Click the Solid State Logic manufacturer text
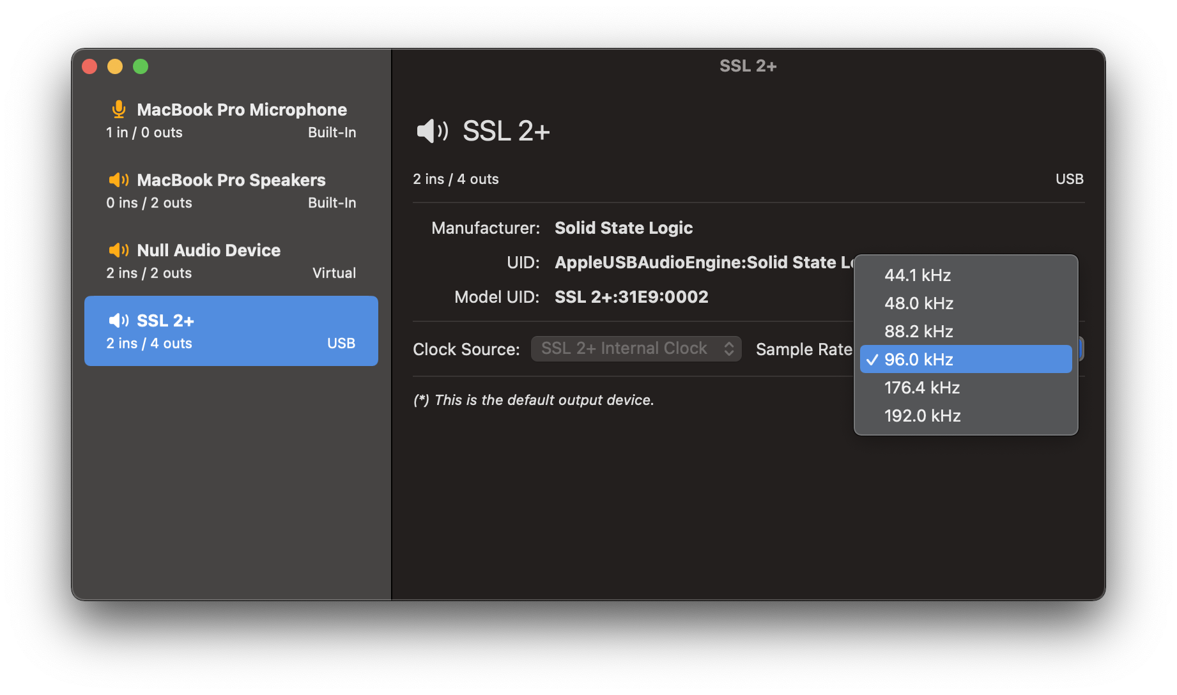 click(x=624, y=228)
